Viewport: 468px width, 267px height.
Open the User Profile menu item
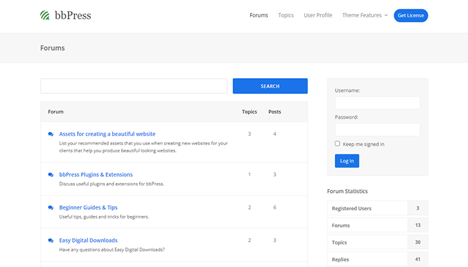click(x=318, y=15)
